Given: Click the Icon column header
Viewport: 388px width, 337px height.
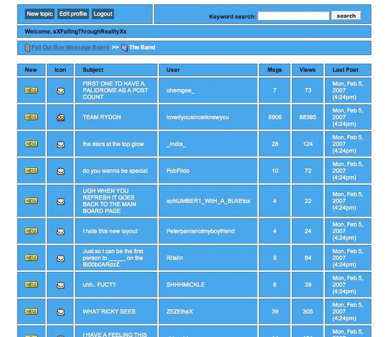Looking at the screenshot, I should pos(60,70).
